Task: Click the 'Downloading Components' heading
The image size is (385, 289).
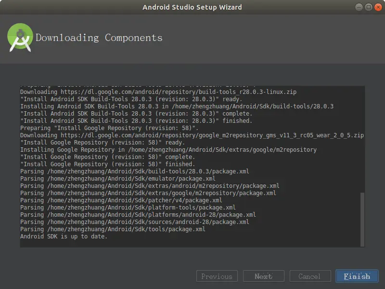Action: point(99,38)
